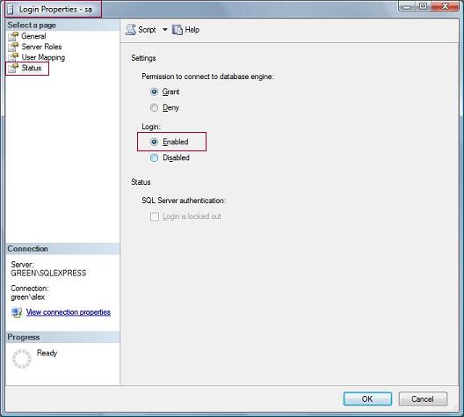Select the Enabled login radio button

tap(154, 142)
